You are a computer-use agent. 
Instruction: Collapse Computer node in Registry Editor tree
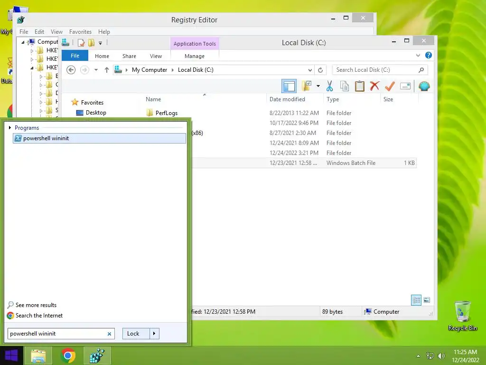(23, 42)
